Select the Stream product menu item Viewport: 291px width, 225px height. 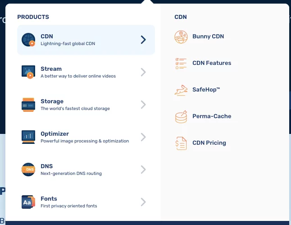click(86, 72)
